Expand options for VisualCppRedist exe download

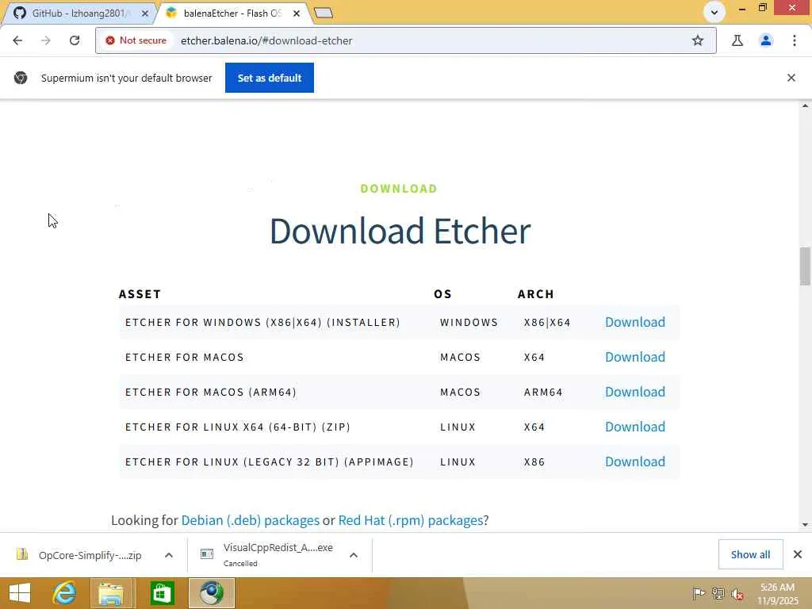pos(354,555)
